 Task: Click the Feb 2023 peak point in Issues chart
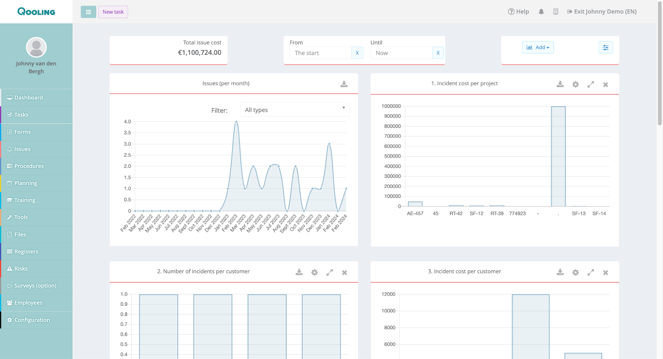[236, 121]
